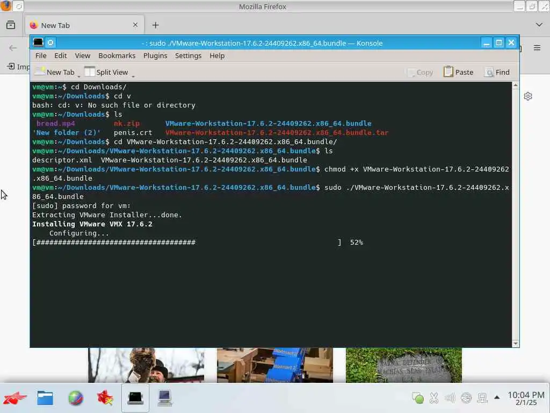Click 'descriptor.xml' in terminal output
Viewport: 550px width, 413px height.
62,160
